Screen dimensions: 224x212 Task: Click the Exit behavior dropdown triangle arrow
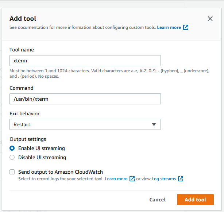tap(154, 124)
